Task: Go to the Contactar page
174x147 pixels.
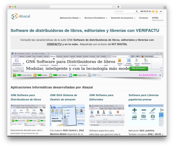Action: pos(143,18)
